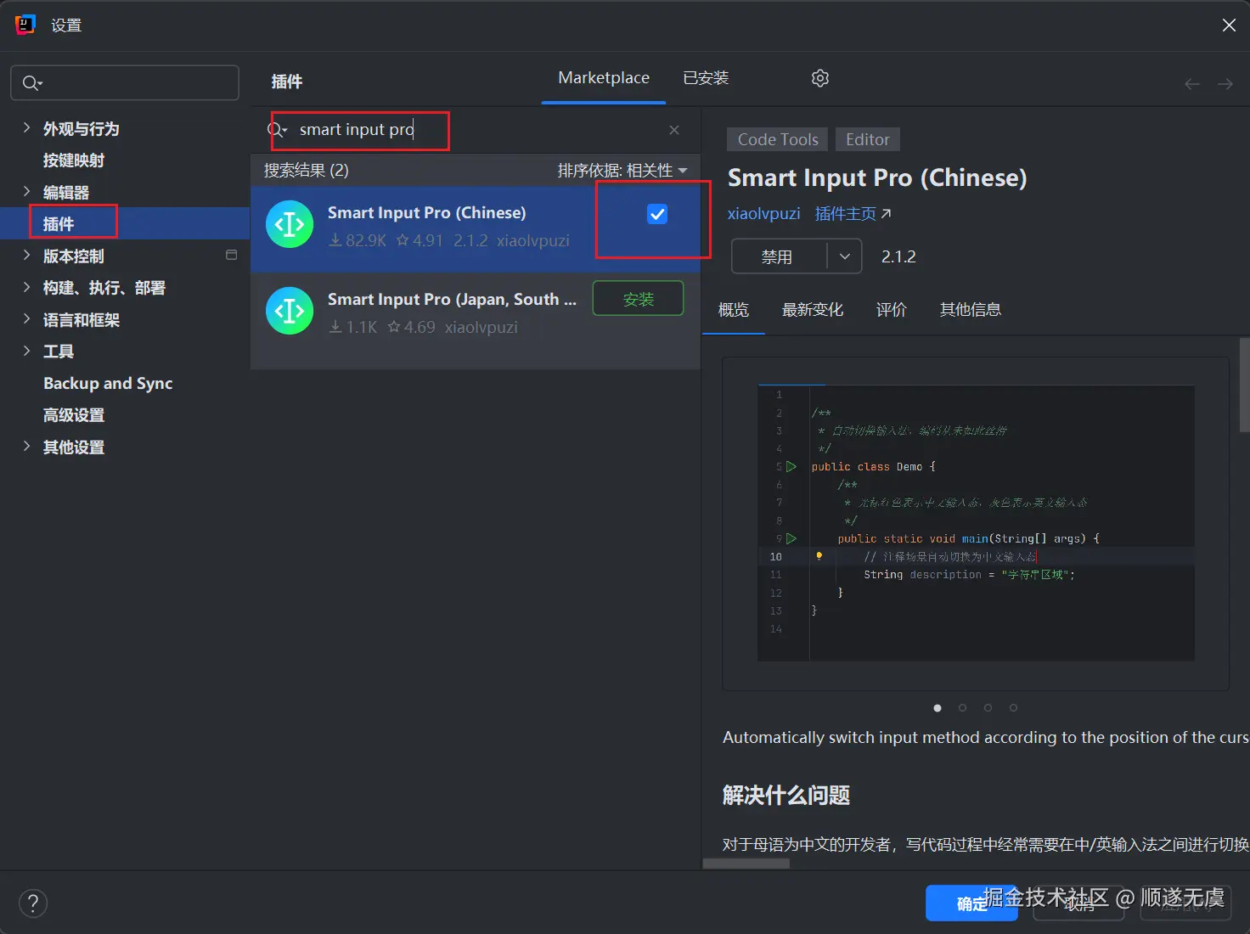Open plugin settings gear icon

pos(819,78)
